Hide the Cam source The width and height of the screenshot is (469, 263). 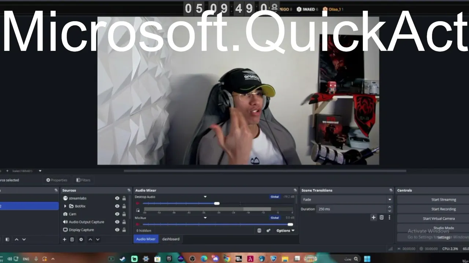click(117, 214)
